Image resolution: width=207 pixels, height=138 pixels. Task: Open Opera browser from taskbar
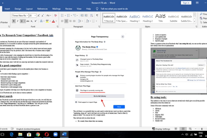47,135
